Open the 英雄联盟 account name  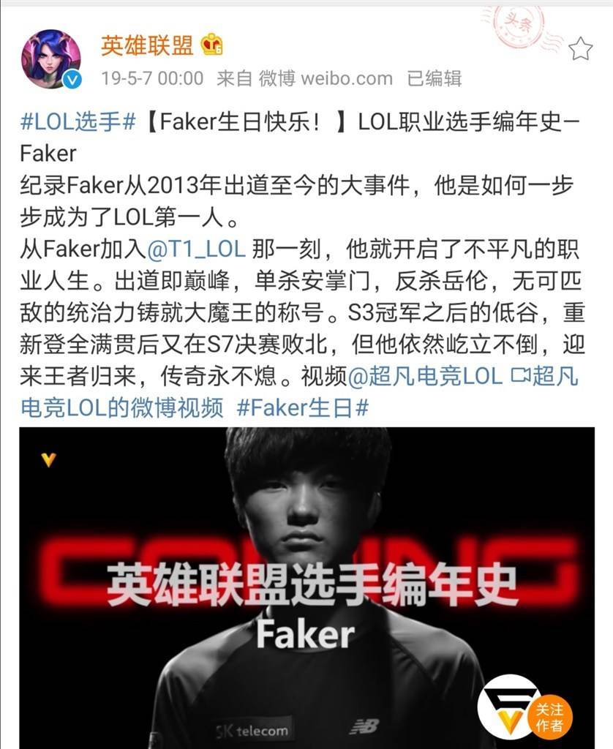[147, 45]
